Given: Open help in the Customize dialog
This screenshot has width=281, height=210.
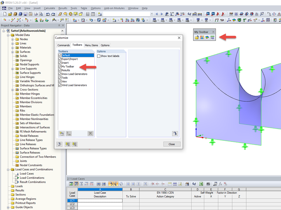Looking at the screenshot, I should 59,144.
